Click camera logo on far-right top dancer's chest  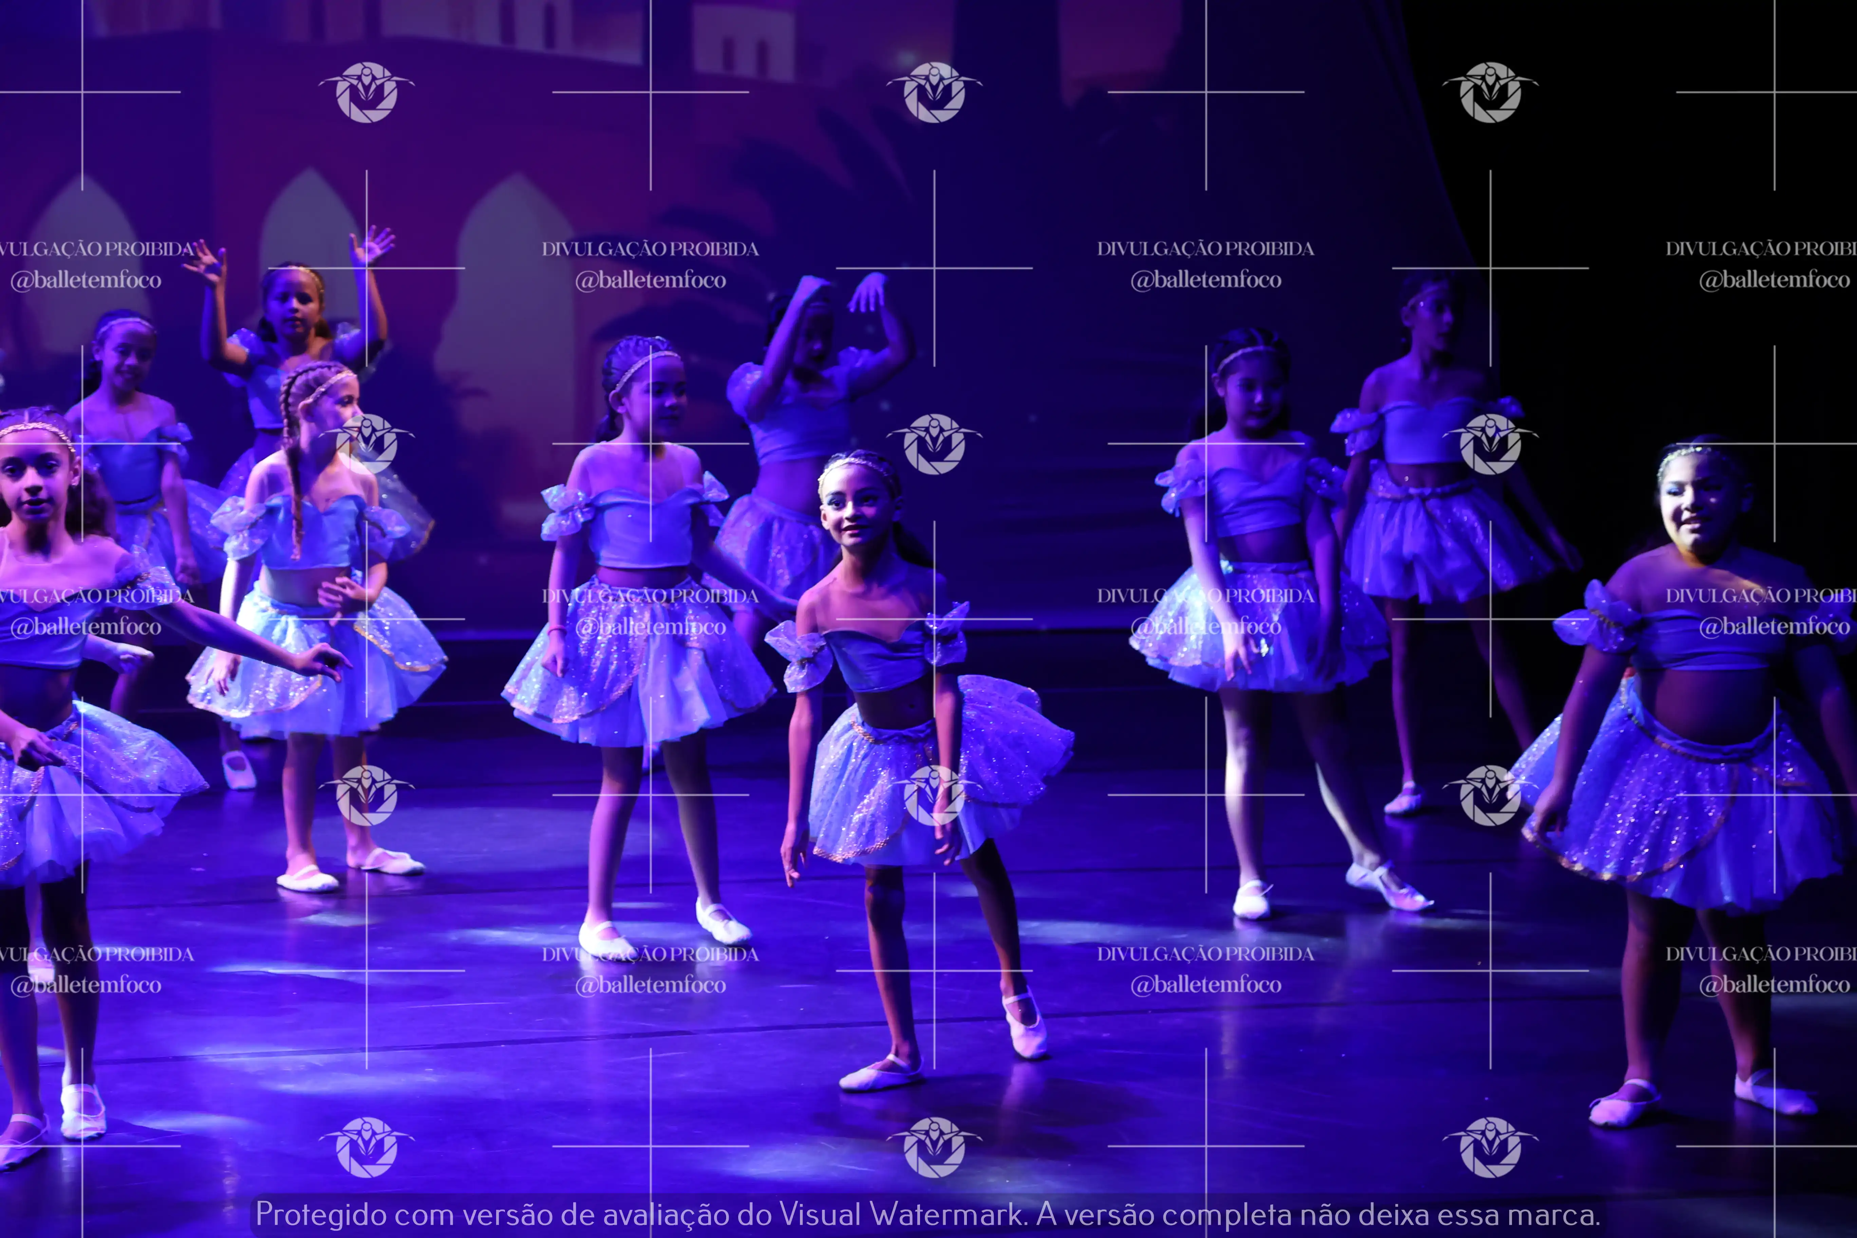pyautogui.click(x=1490, y=444)
